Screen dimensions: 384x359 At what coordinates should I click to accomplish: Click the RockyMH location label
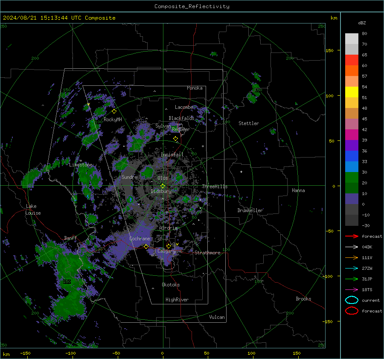coord(113,120)
